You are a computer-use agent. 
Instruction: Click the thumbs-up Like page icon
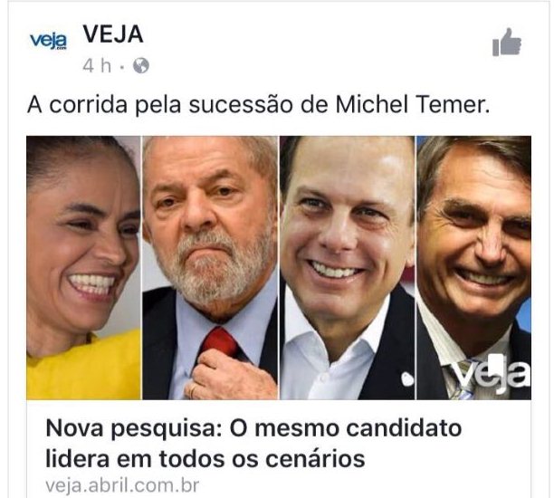[507, 42]
